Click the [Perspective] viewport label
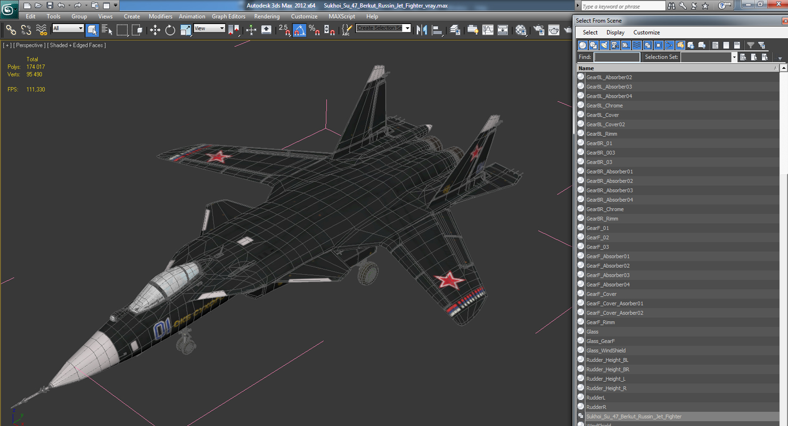 click(29, 45)
